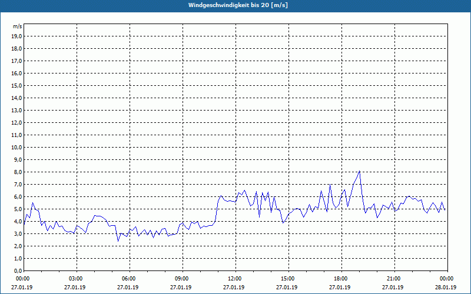Click the '03:00' time label
The width and height of the screenshot is (471, 294).
point(76,279)
